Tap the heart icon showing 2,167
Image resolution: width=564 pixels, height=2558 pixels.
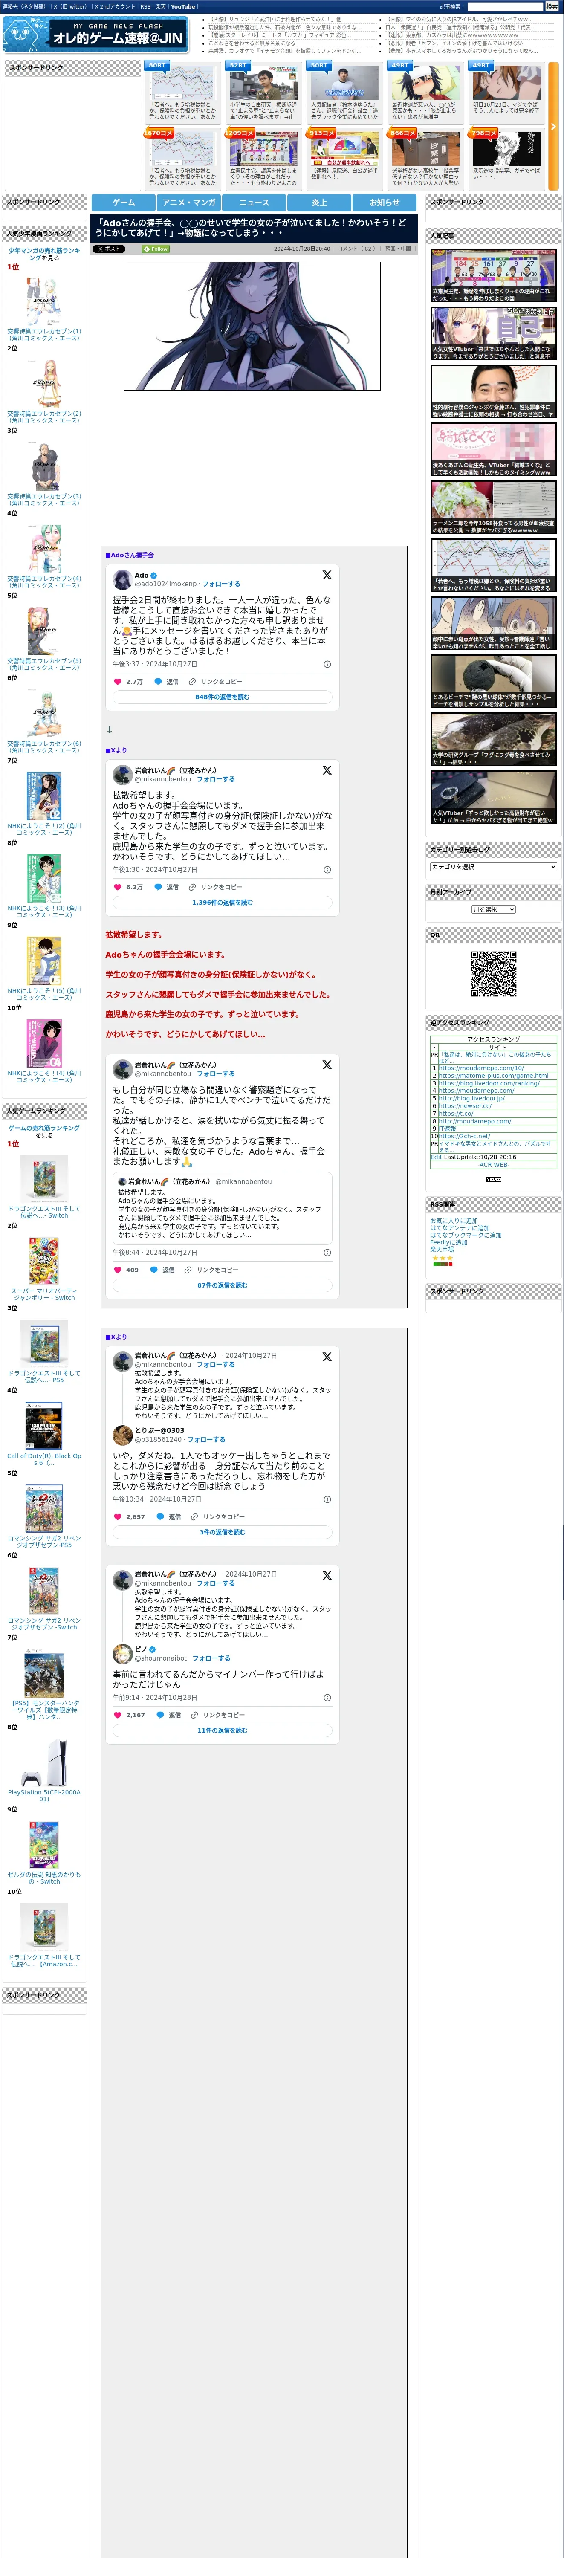coord(117,1715)
